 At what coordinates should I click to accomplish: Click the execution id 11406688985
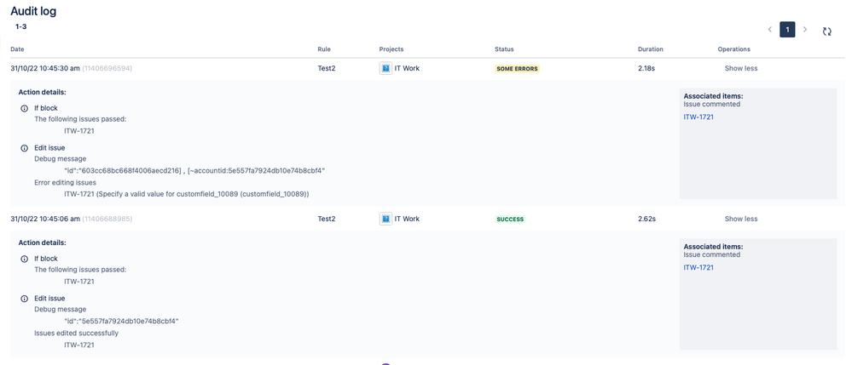107,220
